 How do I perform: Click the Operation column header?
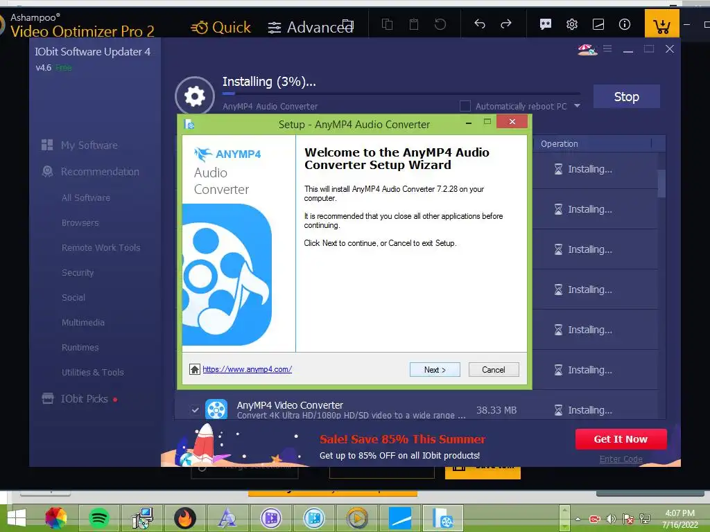tap(560, 144)
